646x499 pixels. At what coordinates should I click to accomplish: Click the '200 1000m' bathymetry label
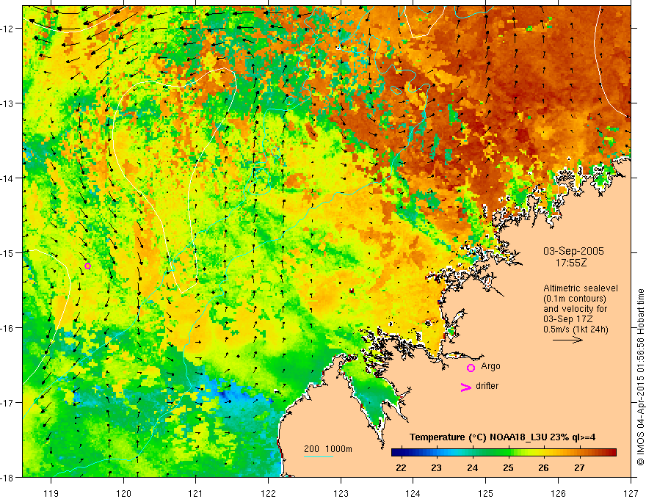tap(328, 449)
